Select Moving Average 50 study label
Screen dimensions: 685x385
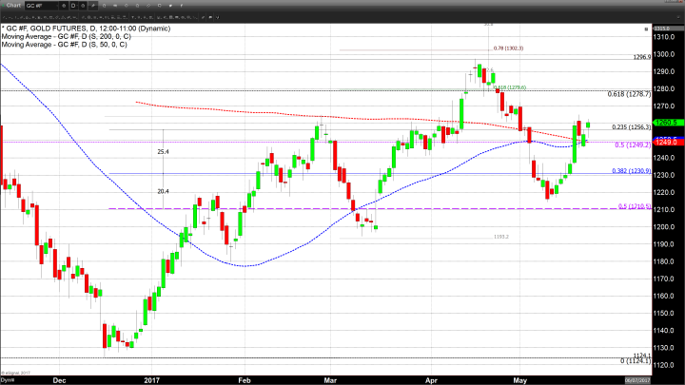point(65,45)
